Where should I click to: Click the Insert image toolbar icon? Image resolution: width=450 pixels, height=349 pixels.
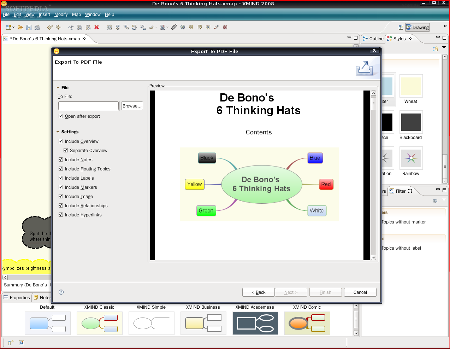pos(162,27)
